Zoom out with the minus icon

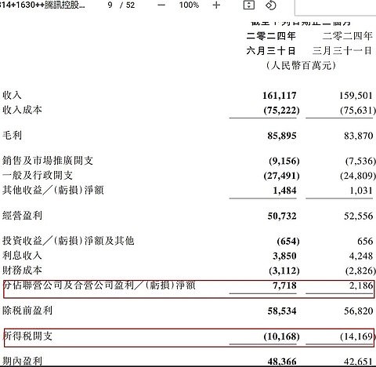pyautogui.click(x=161, y=5)
